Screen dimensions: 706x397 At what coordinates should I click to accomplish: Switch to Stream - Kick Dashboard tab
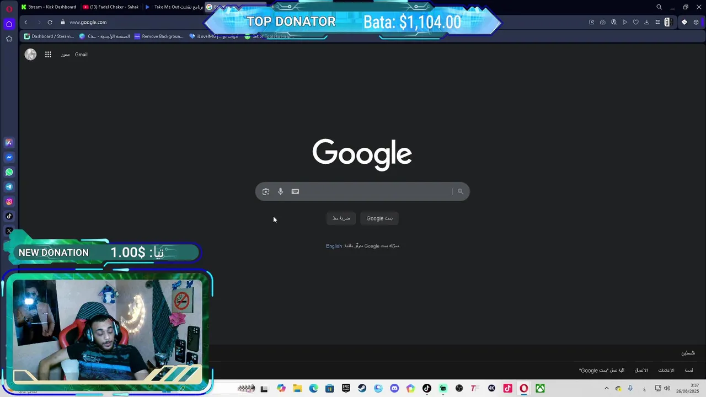(49, 7)
